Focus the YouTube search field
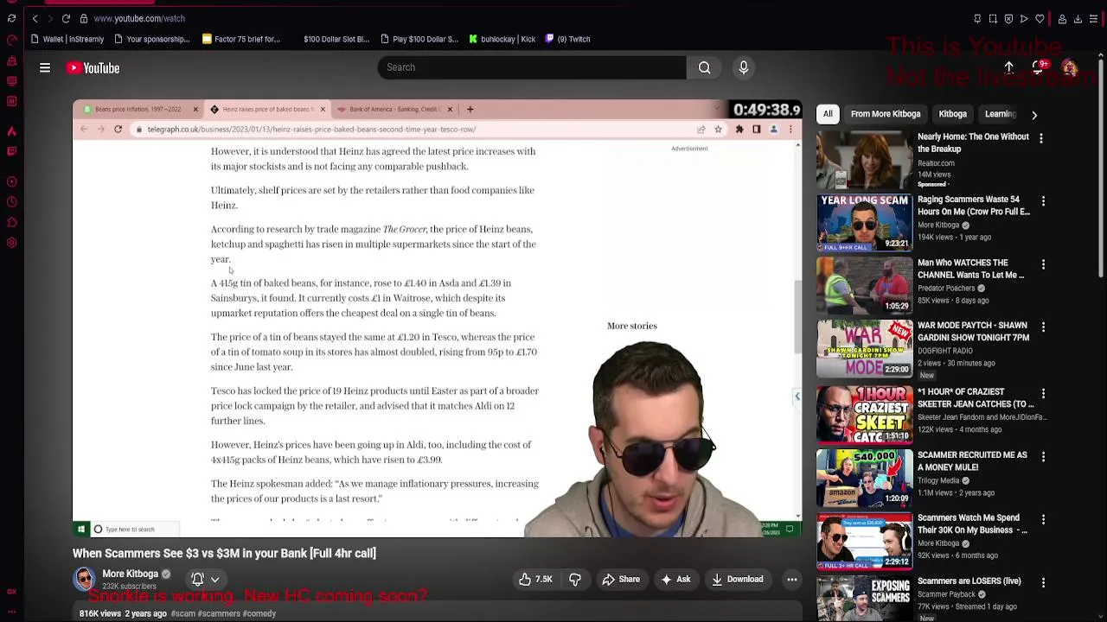The height and width of the screenshot is (622, 1107). 532,67
